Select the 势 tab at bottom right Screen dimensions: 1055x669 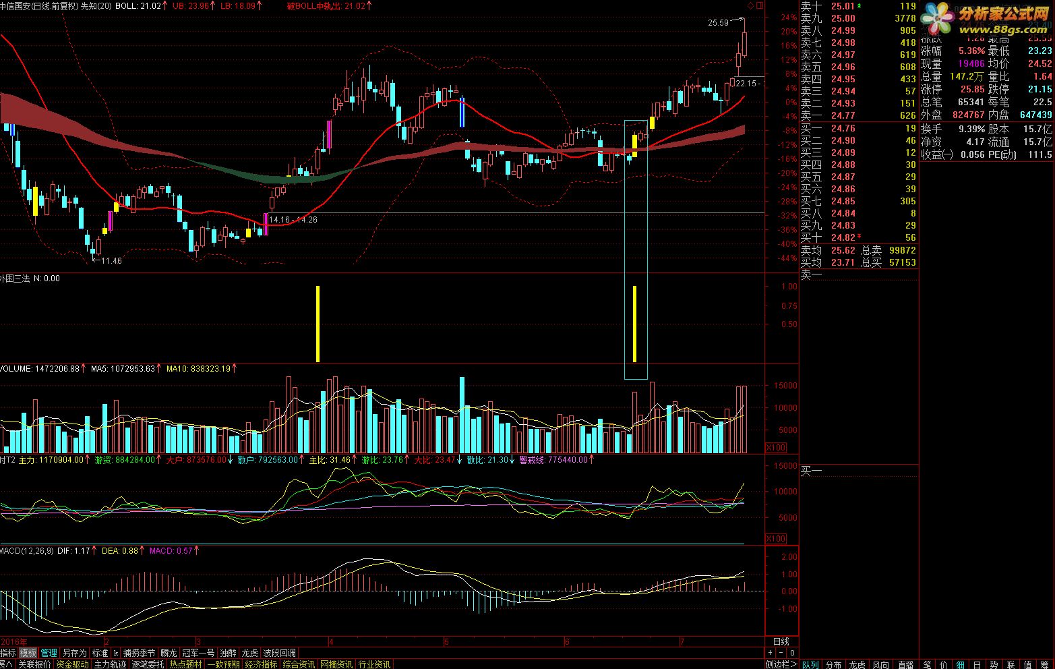(x=994, y=664)
